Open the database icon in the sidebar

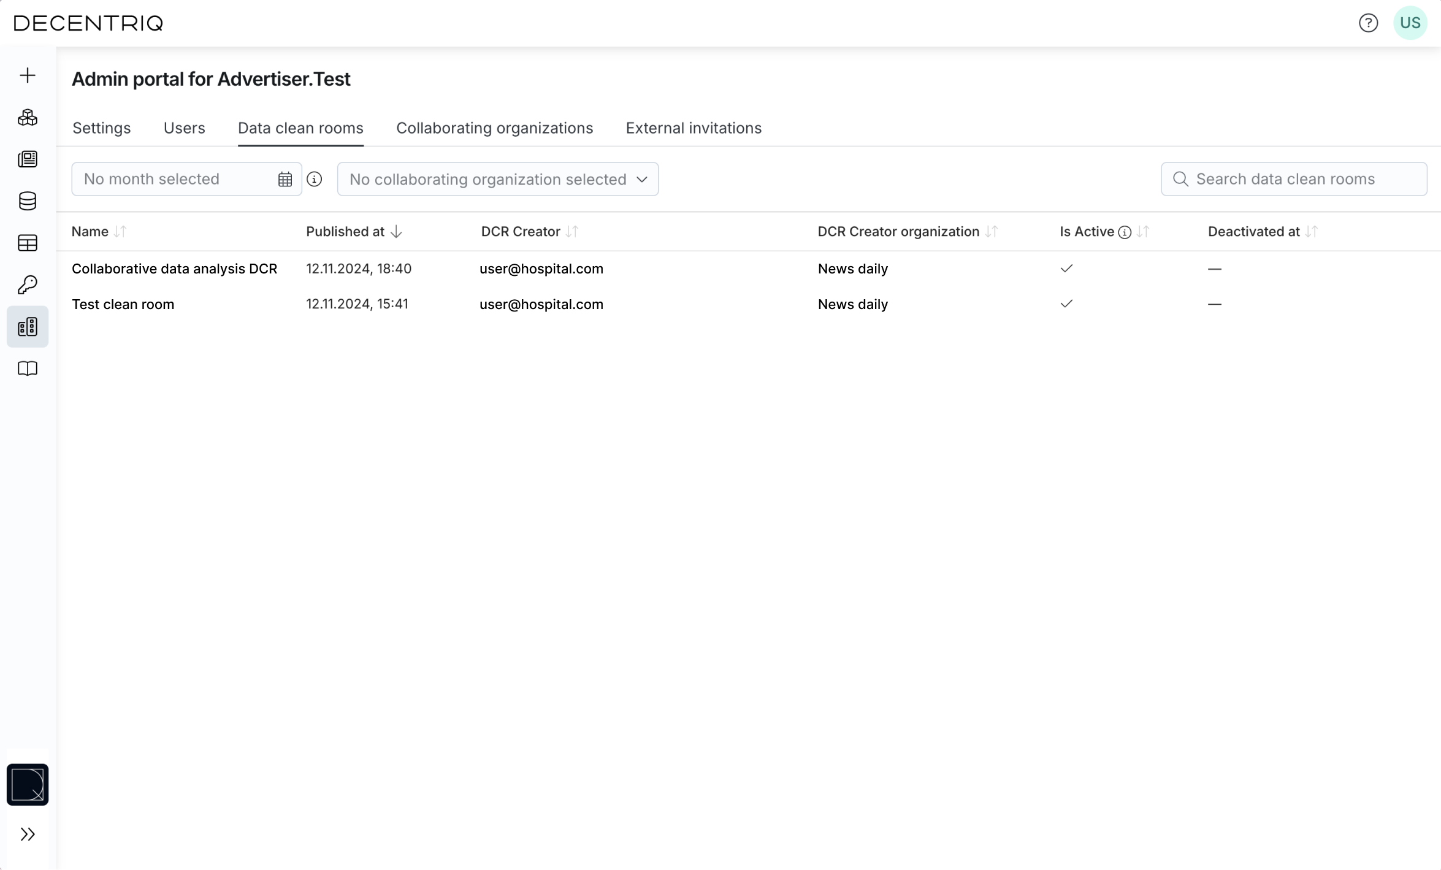pos(28,201)
